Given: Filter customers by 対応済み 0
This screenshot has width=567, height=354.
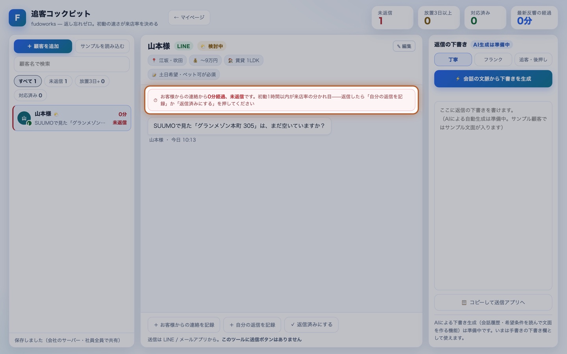Looking at the screenshot, I should click(30, 95).
